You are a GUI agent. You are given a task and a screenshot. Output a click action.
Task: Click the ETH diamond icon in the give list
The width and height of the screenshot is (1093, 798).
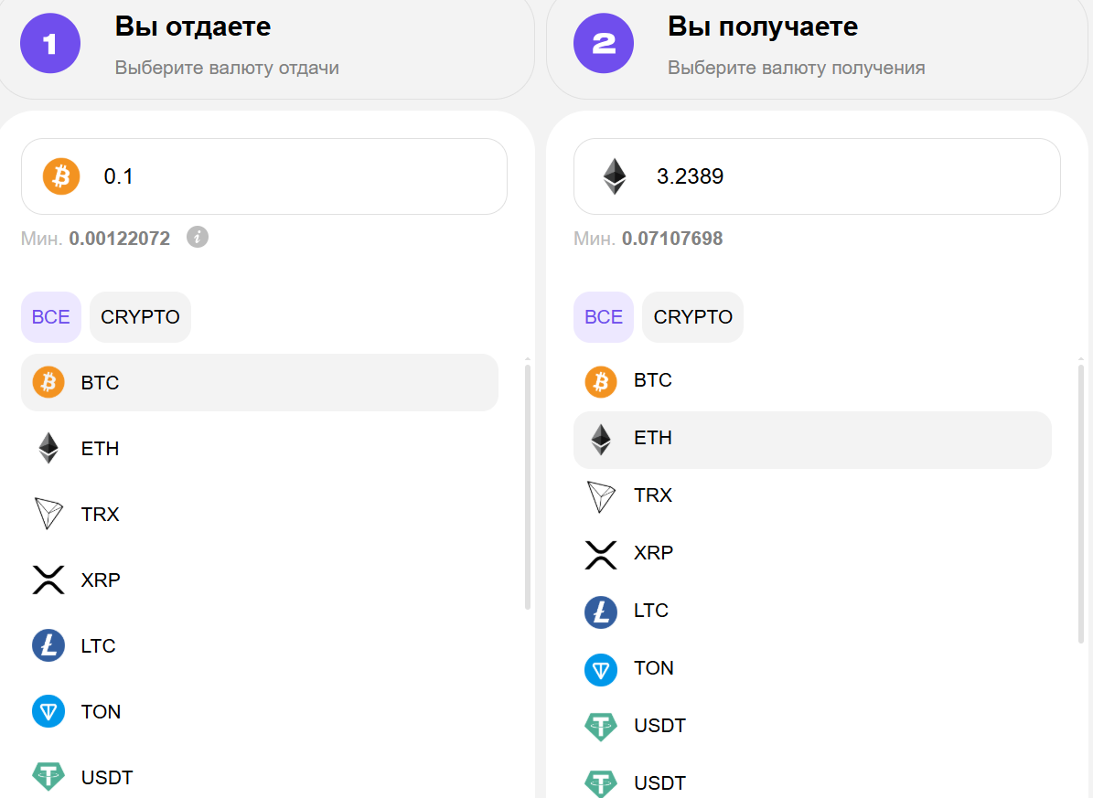(48, 448)
